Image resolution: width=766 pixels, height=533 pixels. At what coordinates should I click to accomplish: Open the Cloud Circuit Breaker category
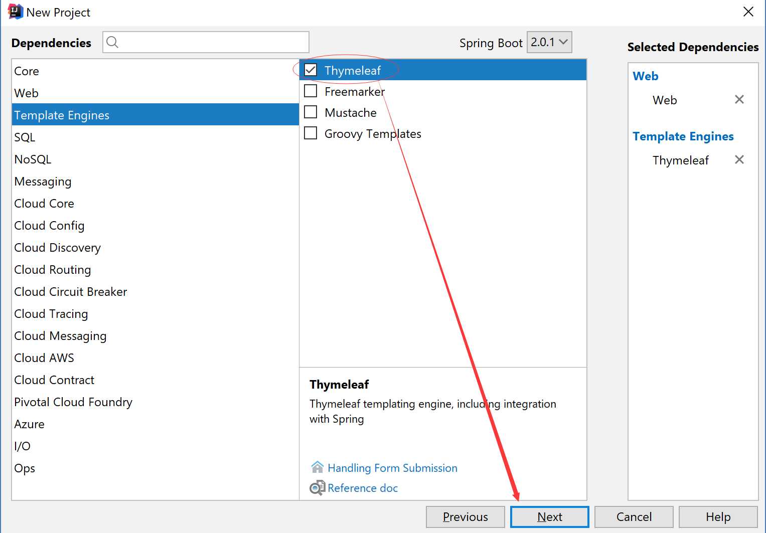pos(155,291)
